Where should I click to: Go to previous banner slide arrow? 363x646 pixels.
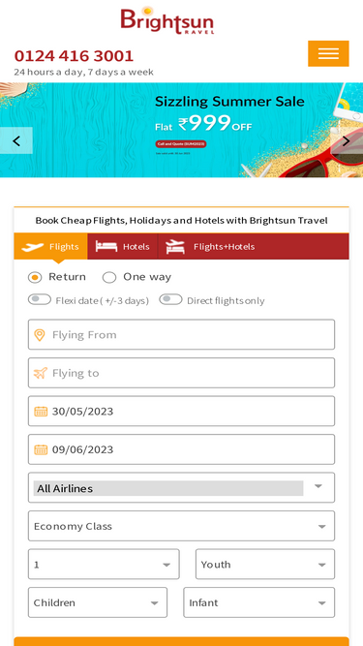(x=16, y=140)
